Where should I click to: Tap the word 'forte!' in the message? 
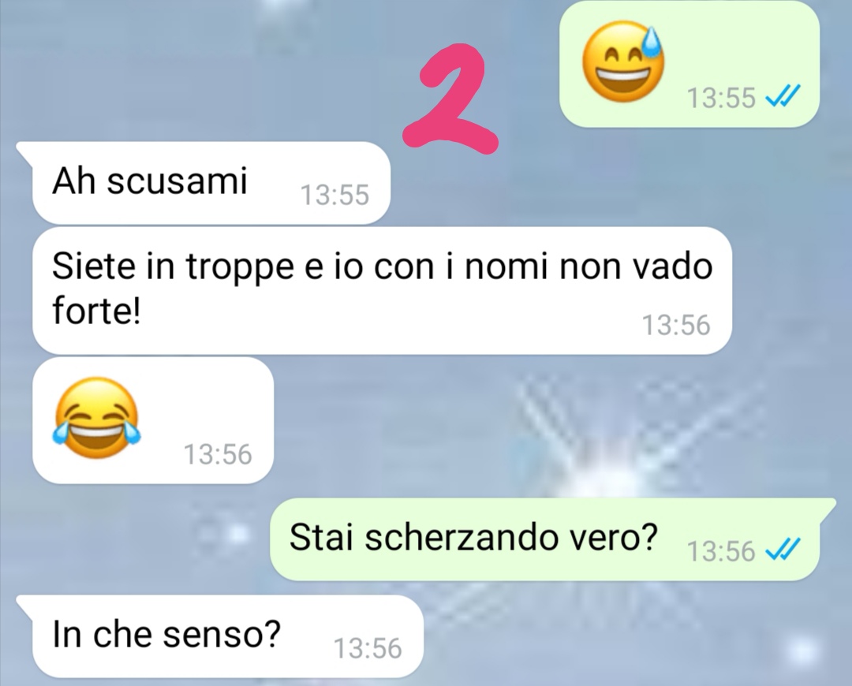click(x=97, y=311)
